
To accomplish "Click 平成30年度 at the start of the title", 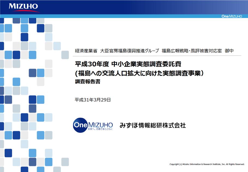I will 92,64.
